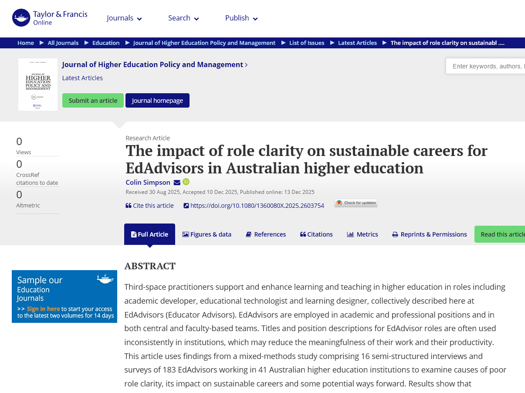
Task: Click the arrow icon after the Education breadcrumb
Action: 127,43
